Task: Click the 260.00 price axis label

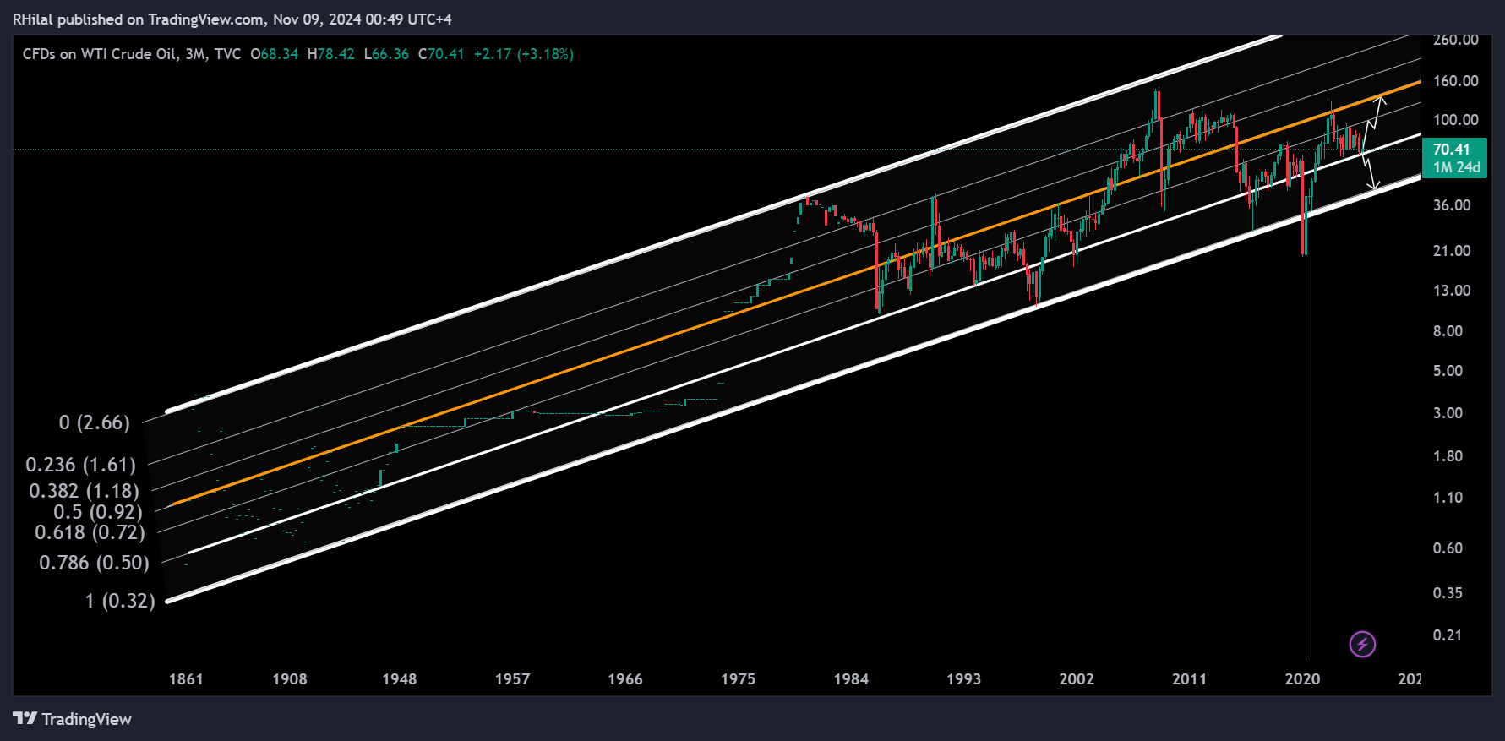Action: (x=1456, y=40)
